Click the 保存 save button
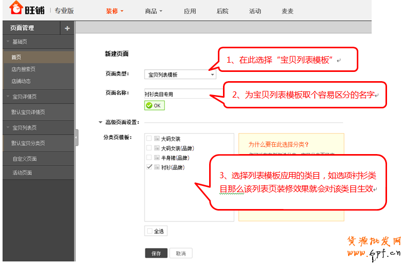Viewport: 406px width, 264px height. click(x=156, y=253)
